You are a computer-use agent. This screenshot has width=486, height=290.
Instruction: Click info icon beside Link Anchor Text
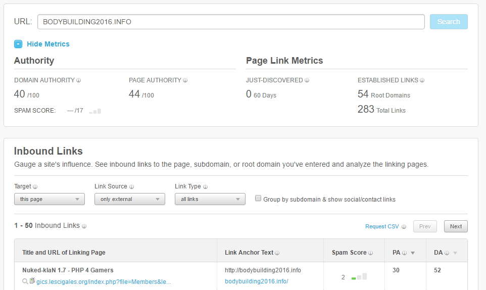277,253
